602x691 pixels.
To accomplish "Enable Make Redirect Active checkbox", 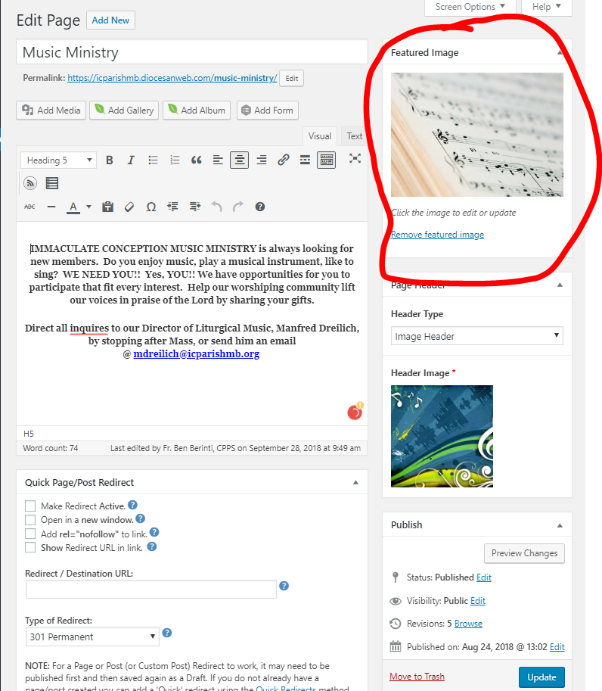I will pos(30,506).
